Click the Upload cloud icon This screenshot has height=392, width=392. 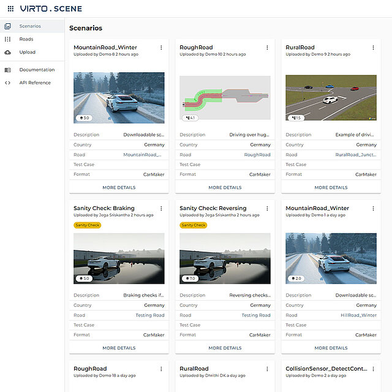tap(7, 53)
